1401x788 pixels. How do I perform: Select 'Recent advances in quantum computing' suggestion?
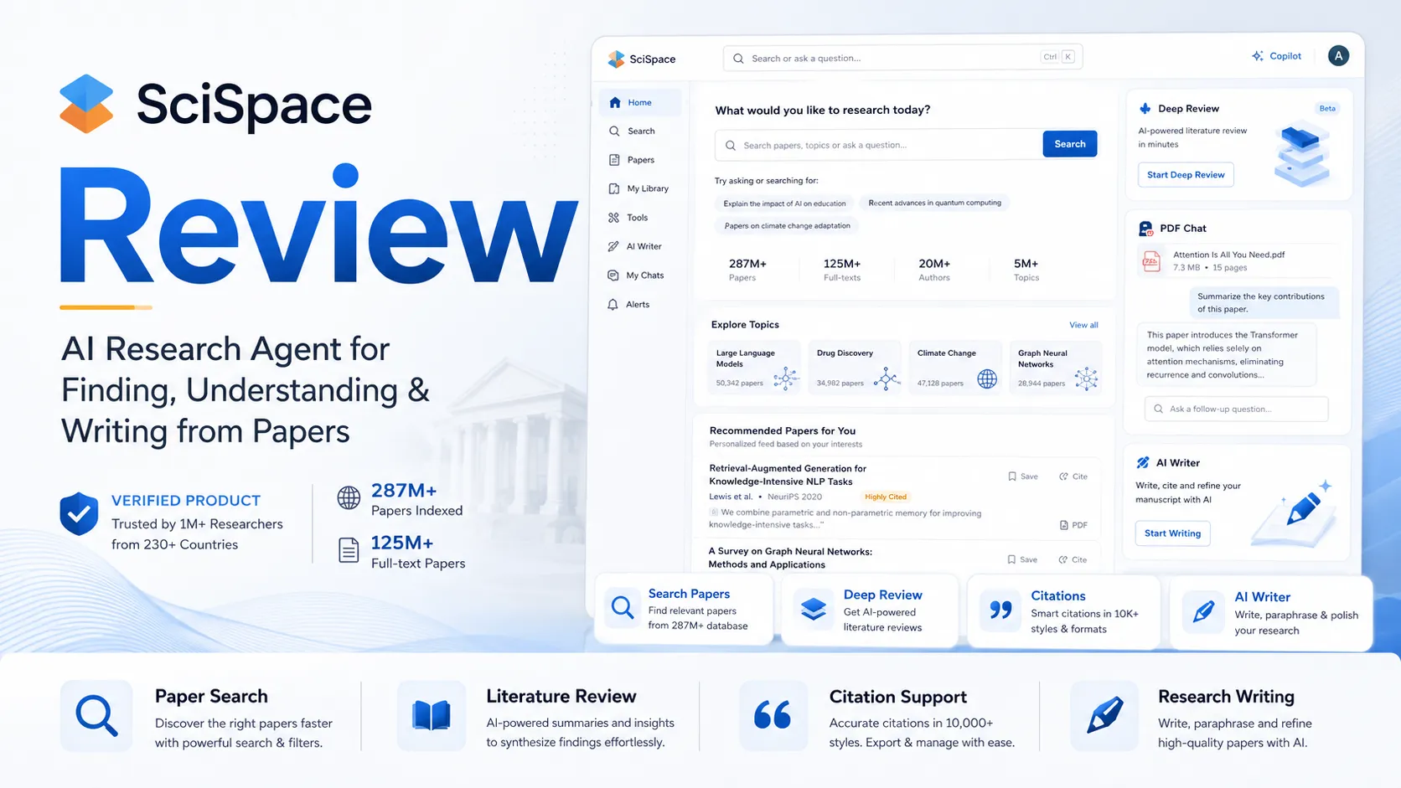(934, 203)
